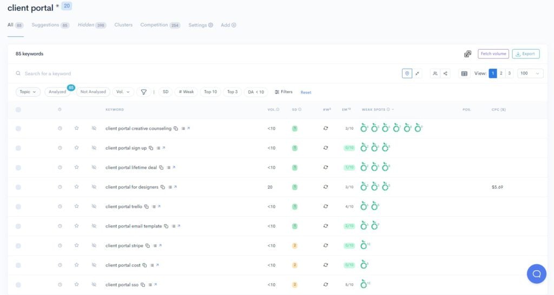Open the Clusters tab
This screenshot has width=554, height=295.
(x=123, y=25)
